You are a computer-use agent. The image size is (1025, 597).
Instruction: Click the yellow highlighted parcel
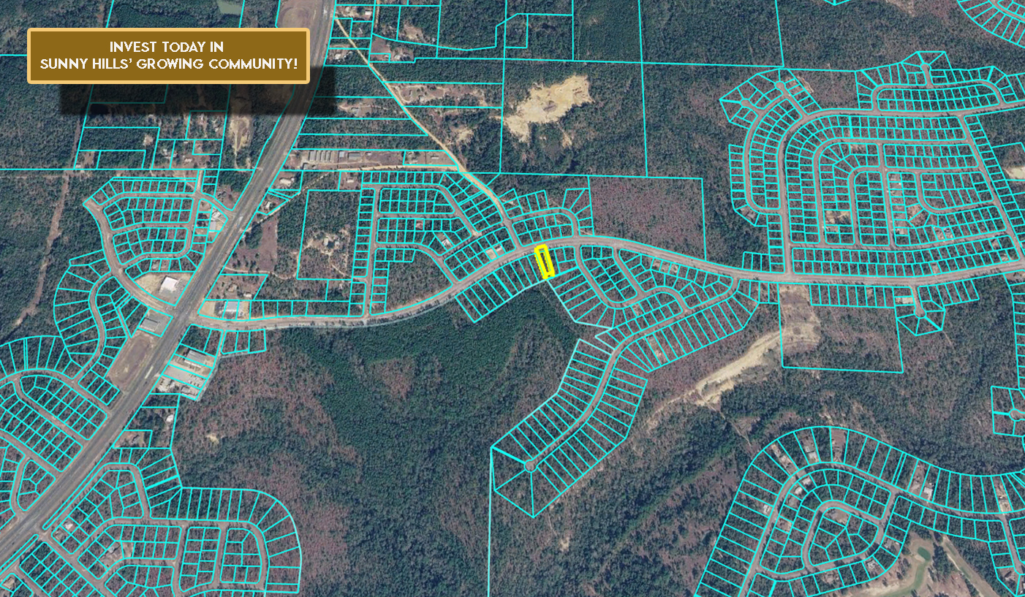(x=545, y=262)
